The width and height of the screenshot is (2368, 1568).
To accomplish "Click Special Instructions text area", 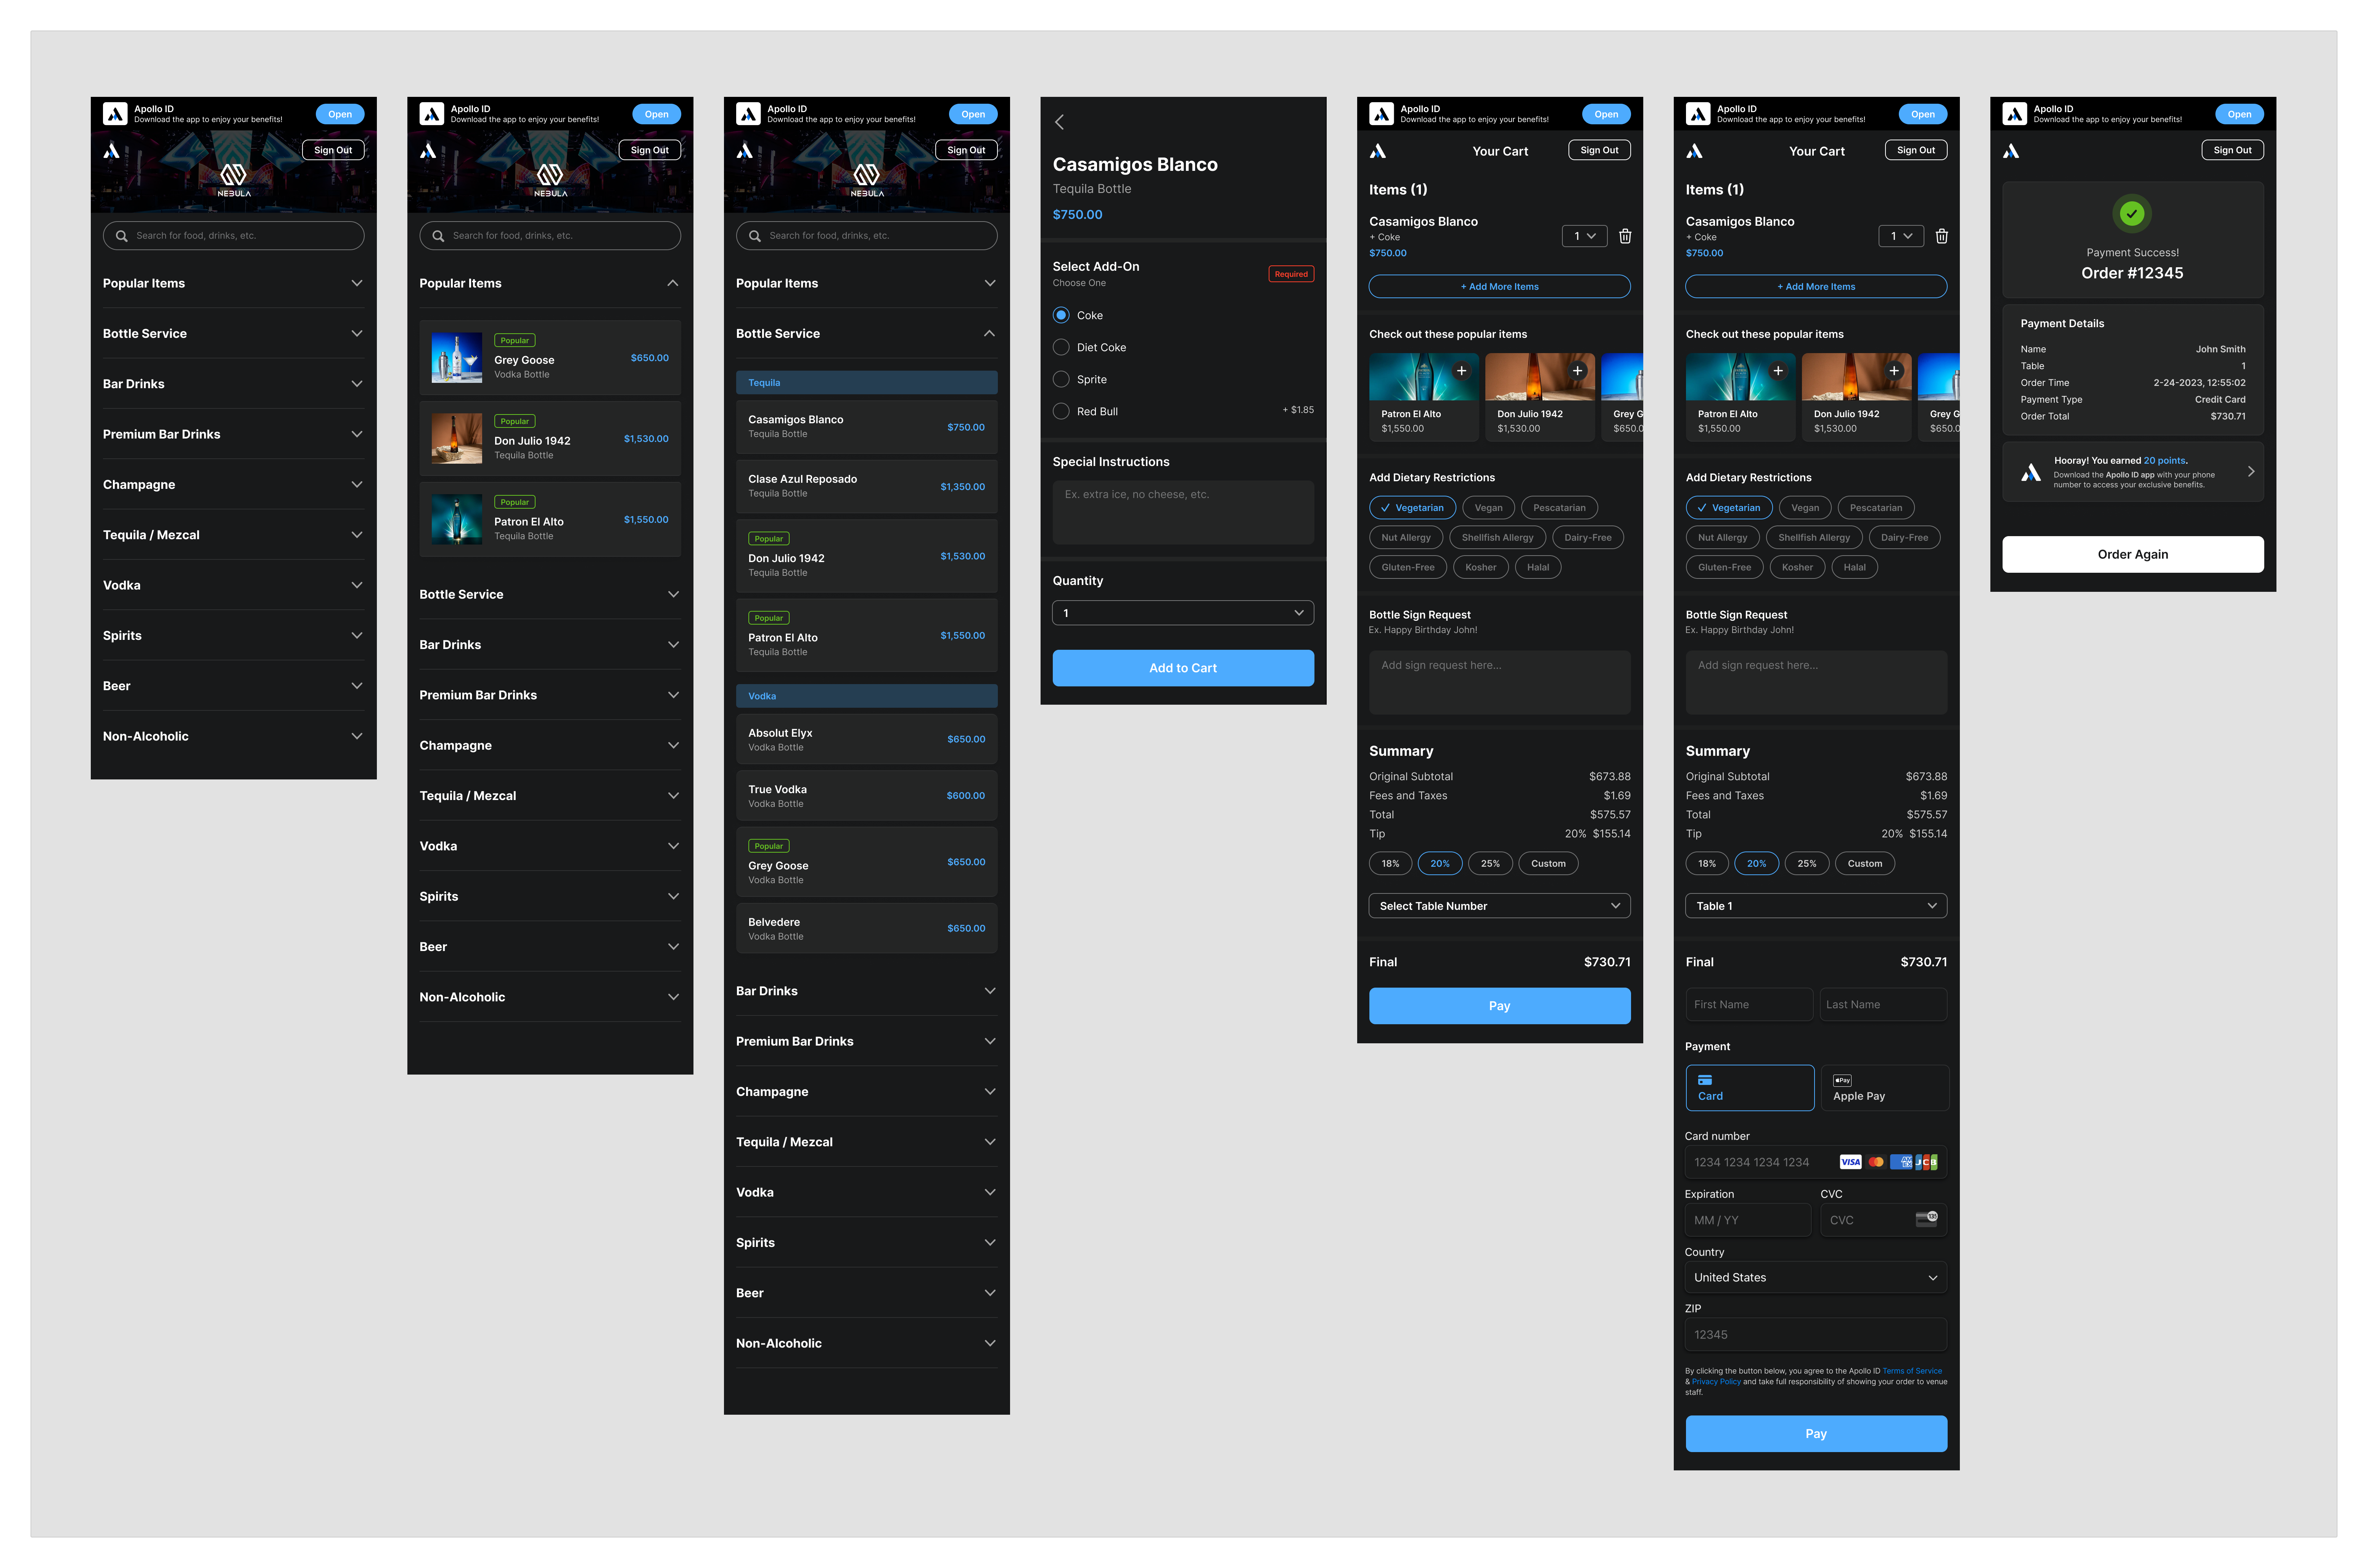I will pos(1183,512).
